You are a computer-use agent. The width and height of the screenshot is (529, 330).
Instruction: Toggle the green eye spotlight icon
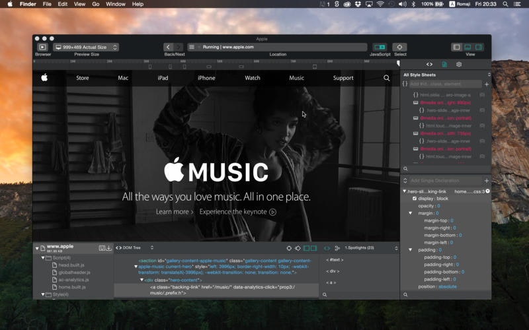click(327, 248)
